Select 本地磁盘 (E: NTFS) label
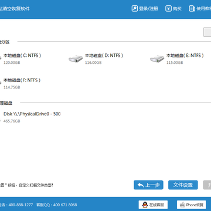 pyautogui.click(x=185, y=56)
